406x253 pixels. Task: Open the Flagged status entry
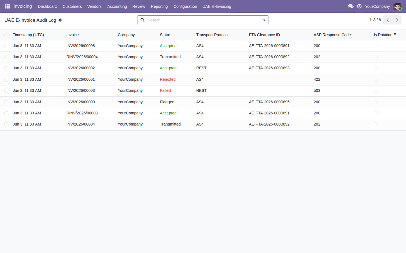167,102
